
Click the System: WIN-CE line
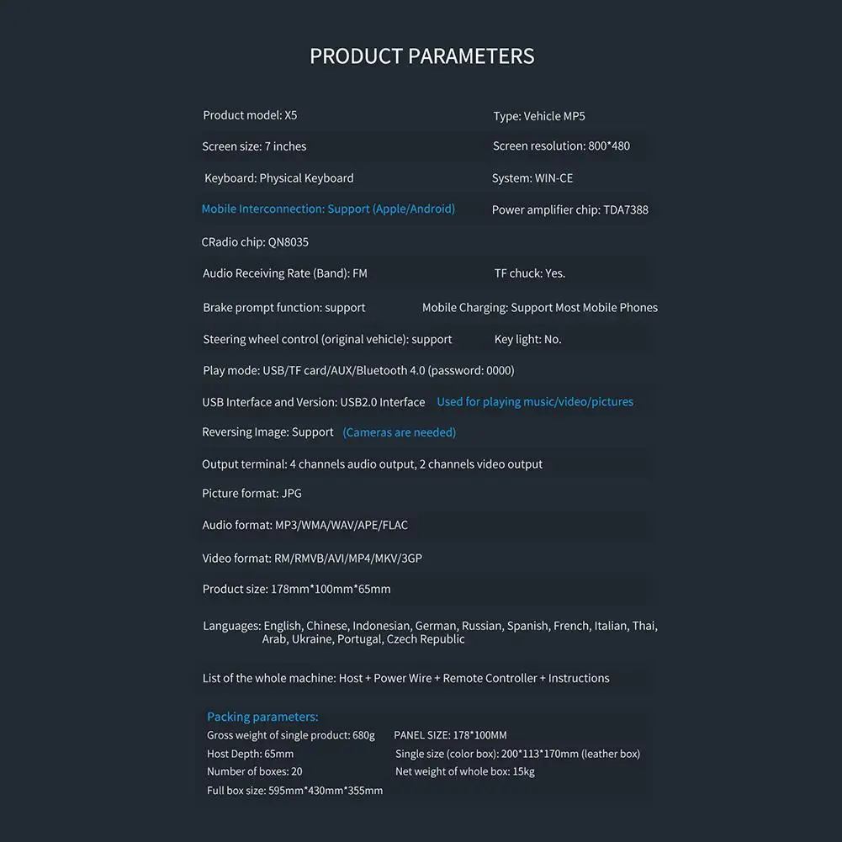(x=532, y=178)
